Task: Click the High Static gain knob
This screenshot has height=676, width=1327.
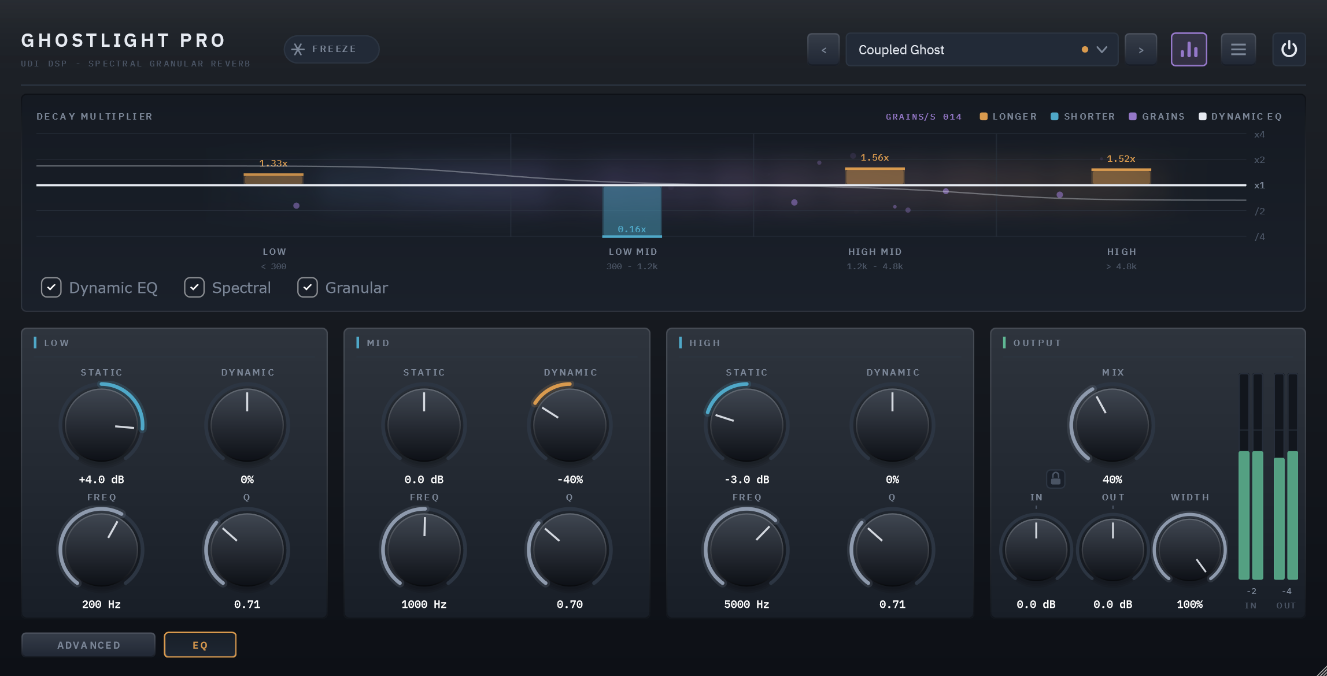Action: click(x=746, y=425)
